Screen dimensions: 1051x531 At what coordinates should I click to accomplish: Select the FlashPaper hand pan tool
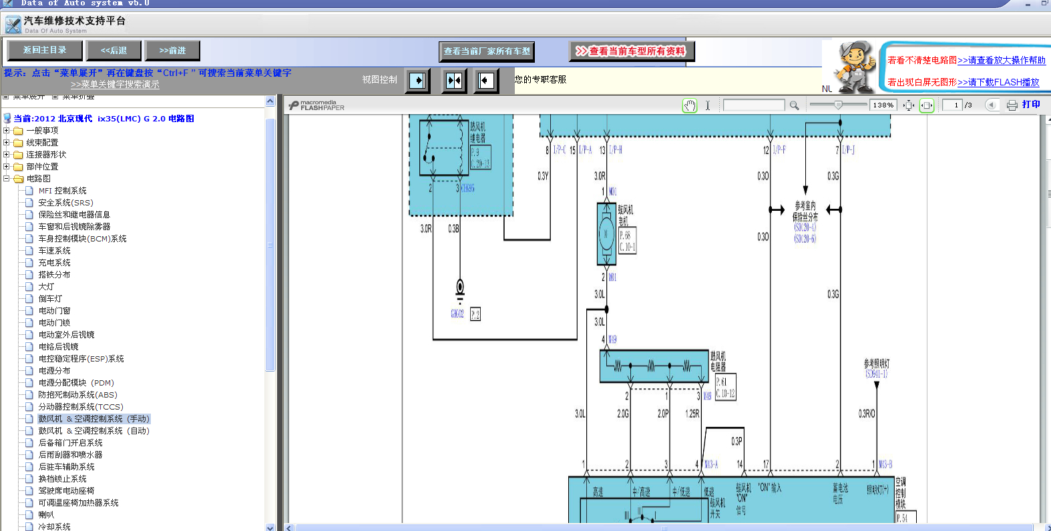point(690,105)
